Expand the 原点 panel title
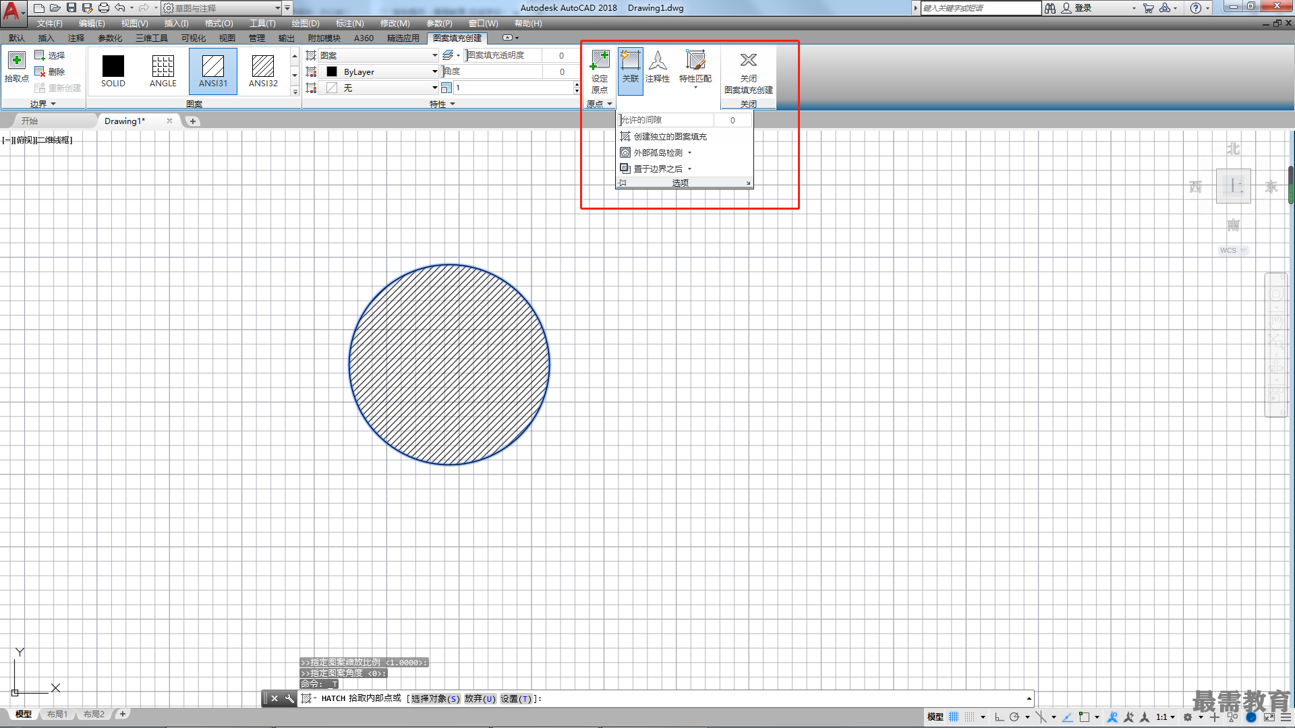Viewport: 1295px width, 728px height. pyautogui.click(x=599, y=104)
